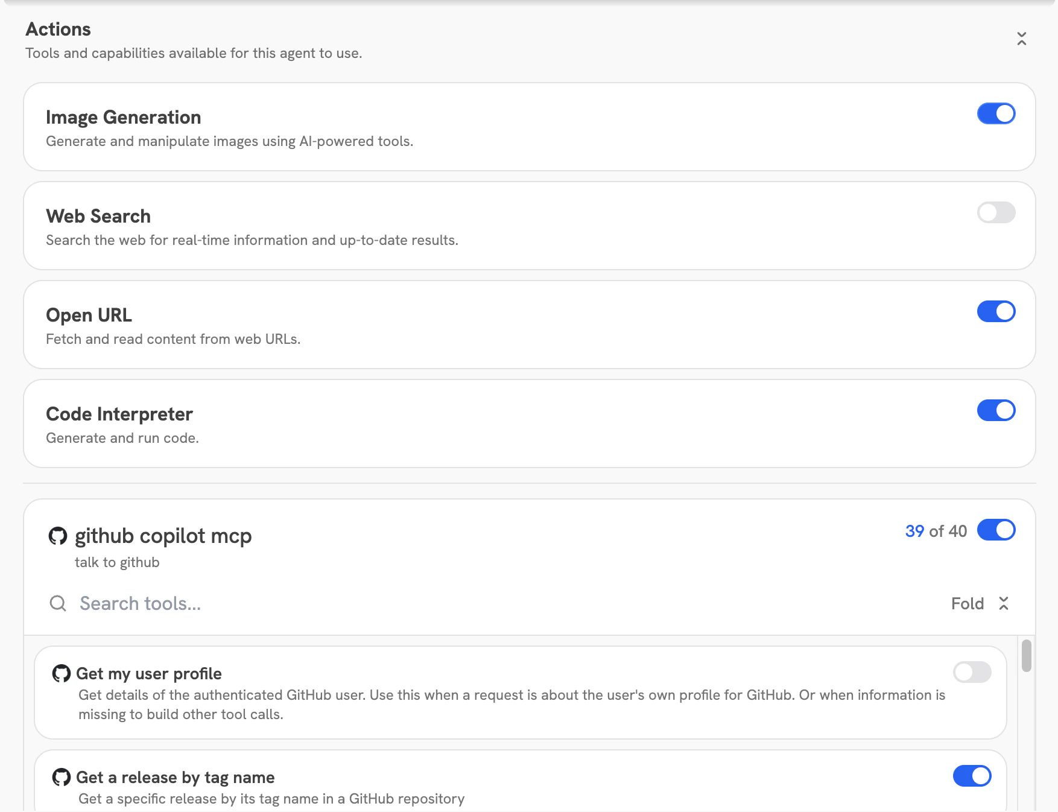
Task: Click the talk to github subtitle link
Action: click(117, 562)
